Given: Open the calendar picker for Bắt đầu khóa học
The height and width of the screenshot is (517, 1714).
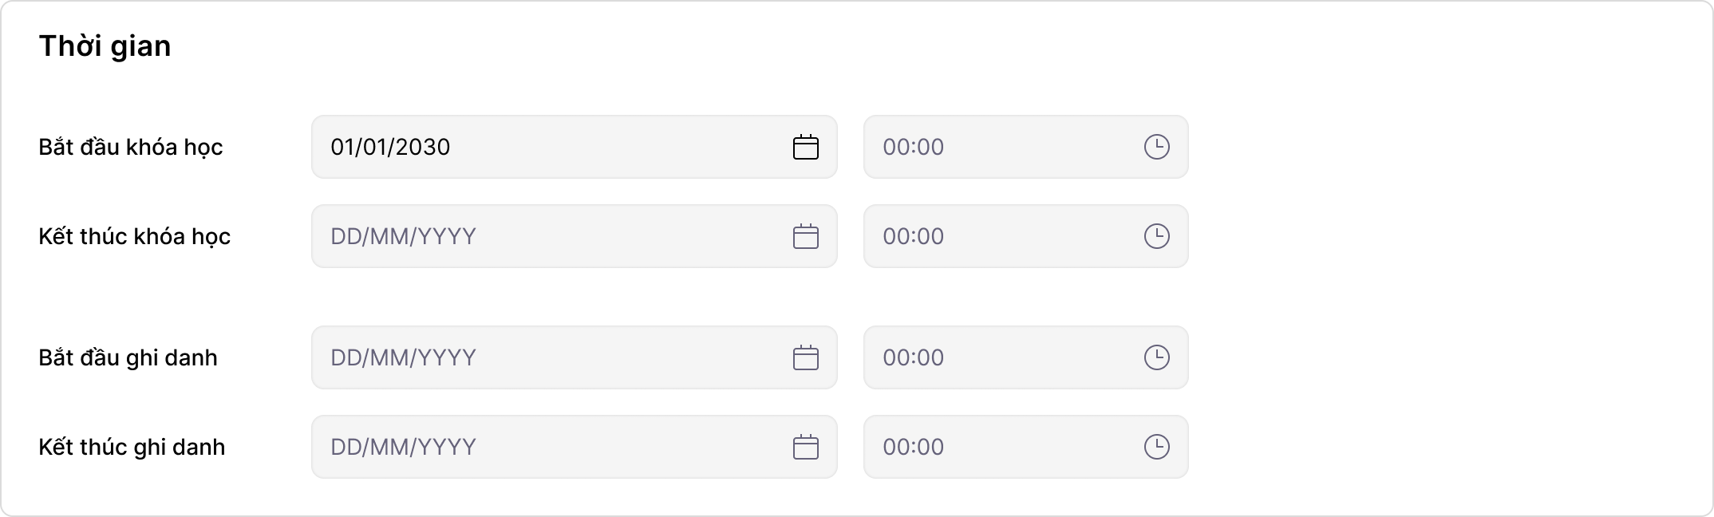Looking at the screenshot, I should pos(808,147).
